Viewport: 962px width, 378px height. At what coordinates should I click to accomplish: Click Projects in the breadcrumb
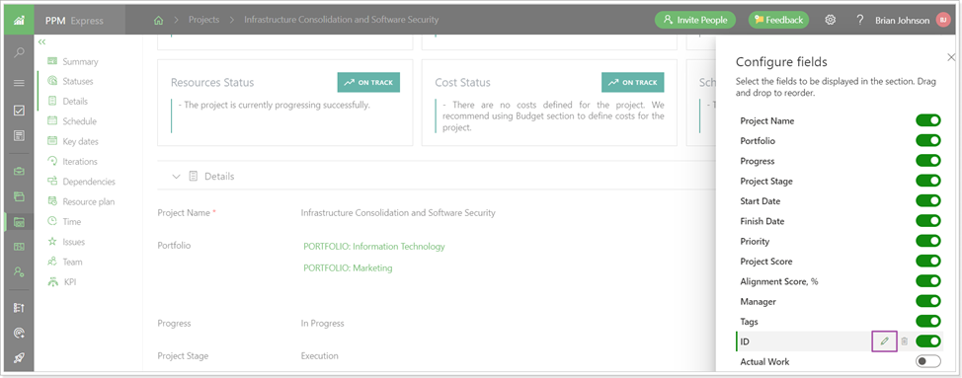(203, 20)
